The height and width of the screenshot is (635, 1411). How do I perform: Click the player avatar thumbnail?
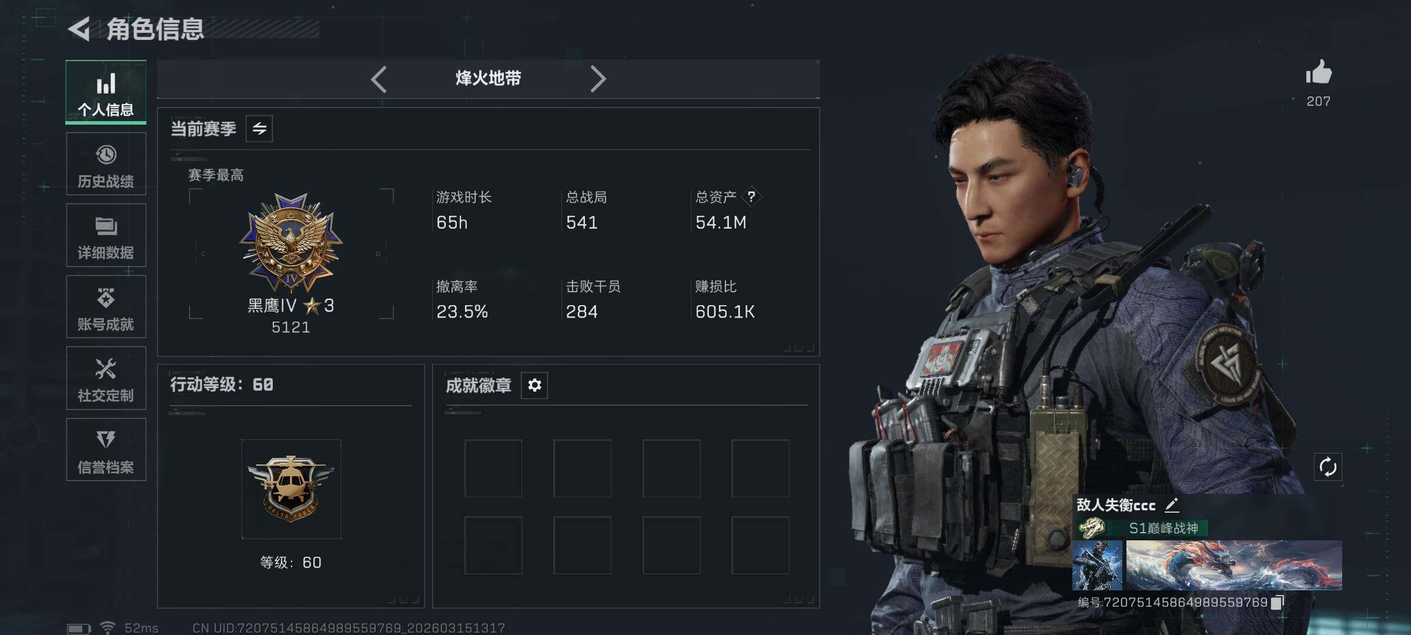point(1097,565)
